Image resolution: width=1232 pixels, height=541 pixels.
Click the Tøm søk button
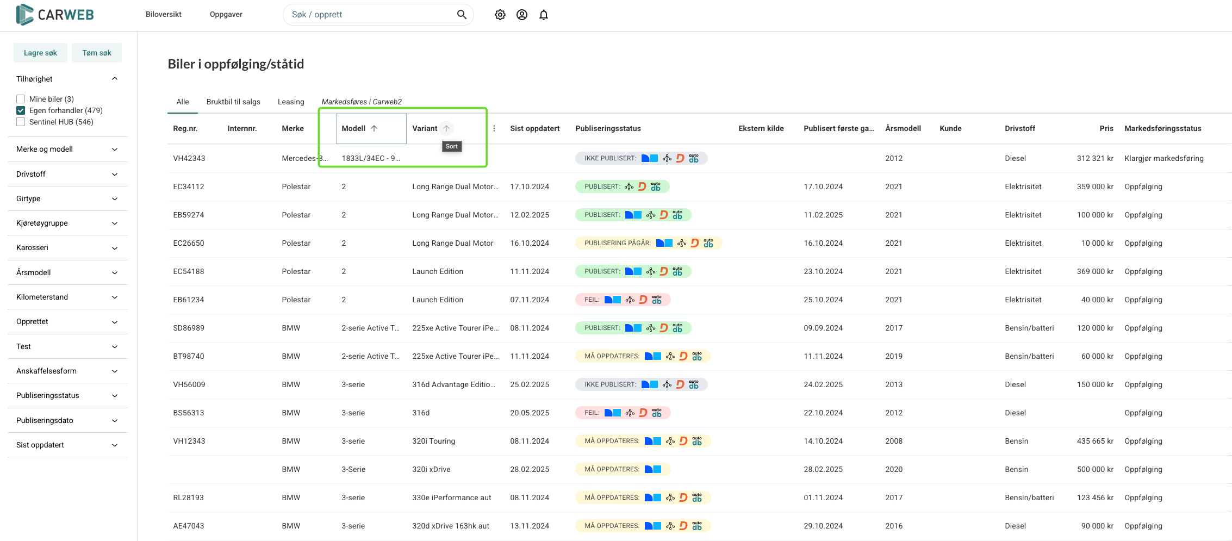97,53
